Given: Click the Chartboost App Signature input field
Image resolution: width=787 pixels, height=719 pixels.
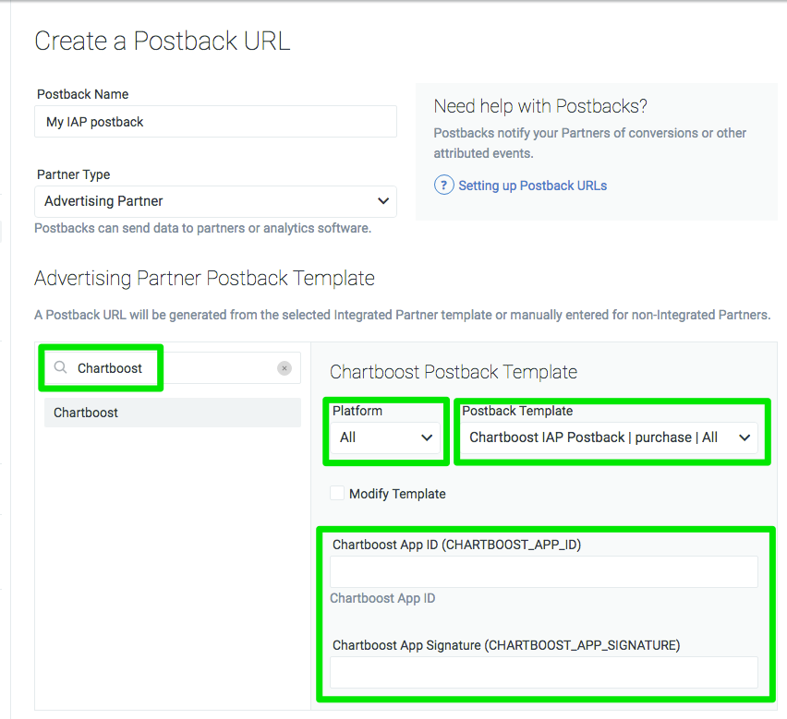Looking at the screenshot, I should [x=543, y=672].
